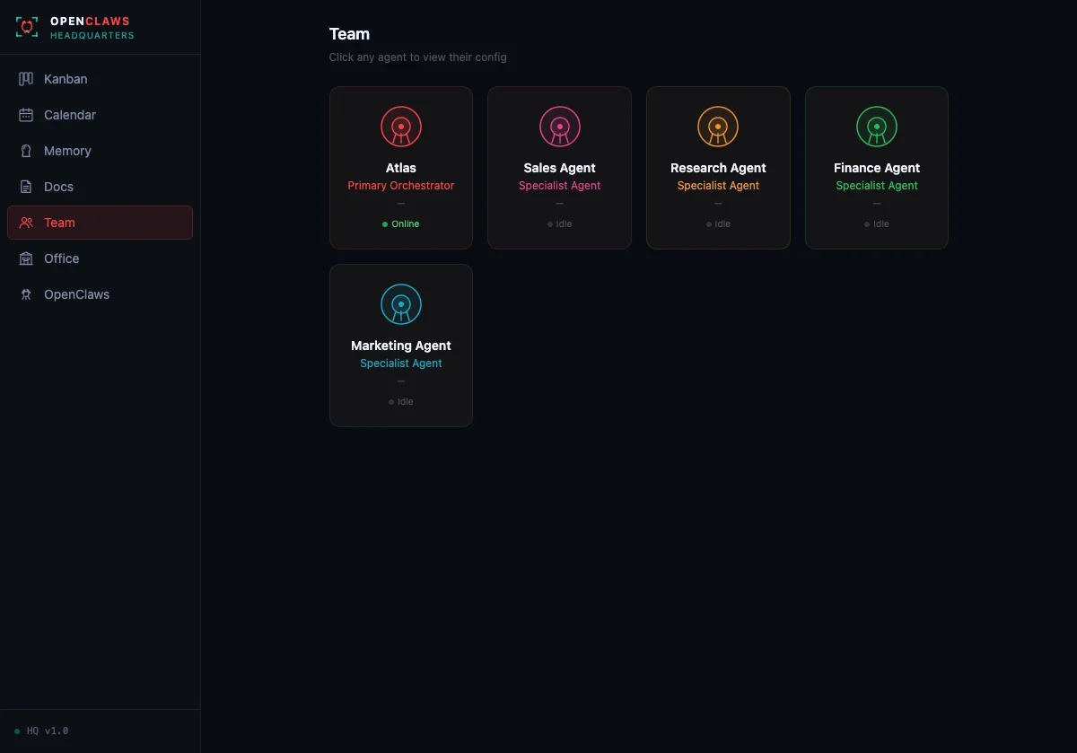Select the Team menu item
This screenshot has width=1077, height=753.
click(x=100, y=223)
